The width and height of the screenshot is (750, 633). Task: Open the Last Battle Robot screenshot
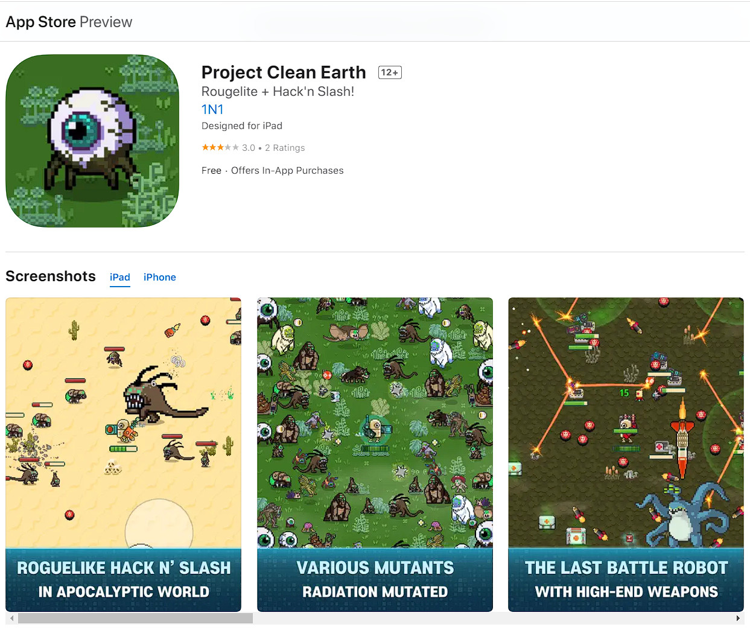pyautogui.click(x=626, y=454)
